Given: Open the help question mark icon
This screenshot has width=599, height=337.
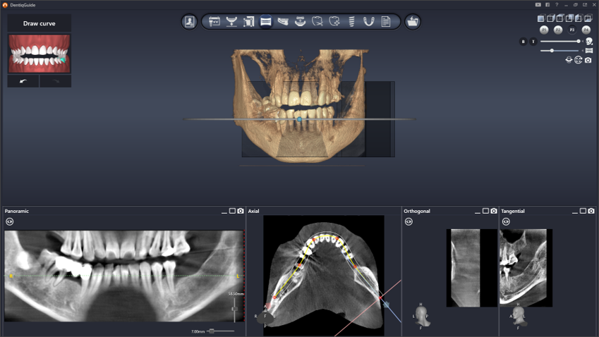Looking at the screenshot, I should (557, 5).
